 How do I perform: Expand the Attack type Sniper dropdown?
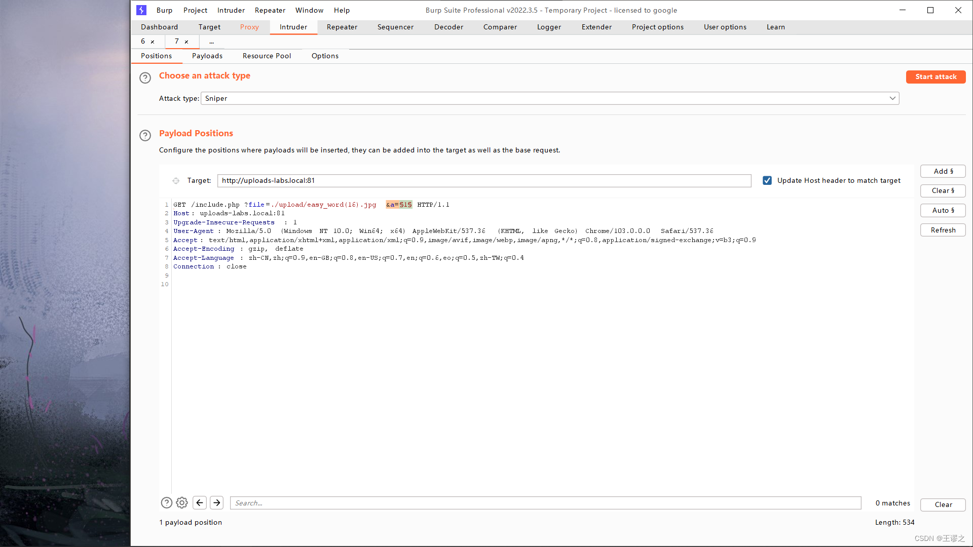[892, 98]
